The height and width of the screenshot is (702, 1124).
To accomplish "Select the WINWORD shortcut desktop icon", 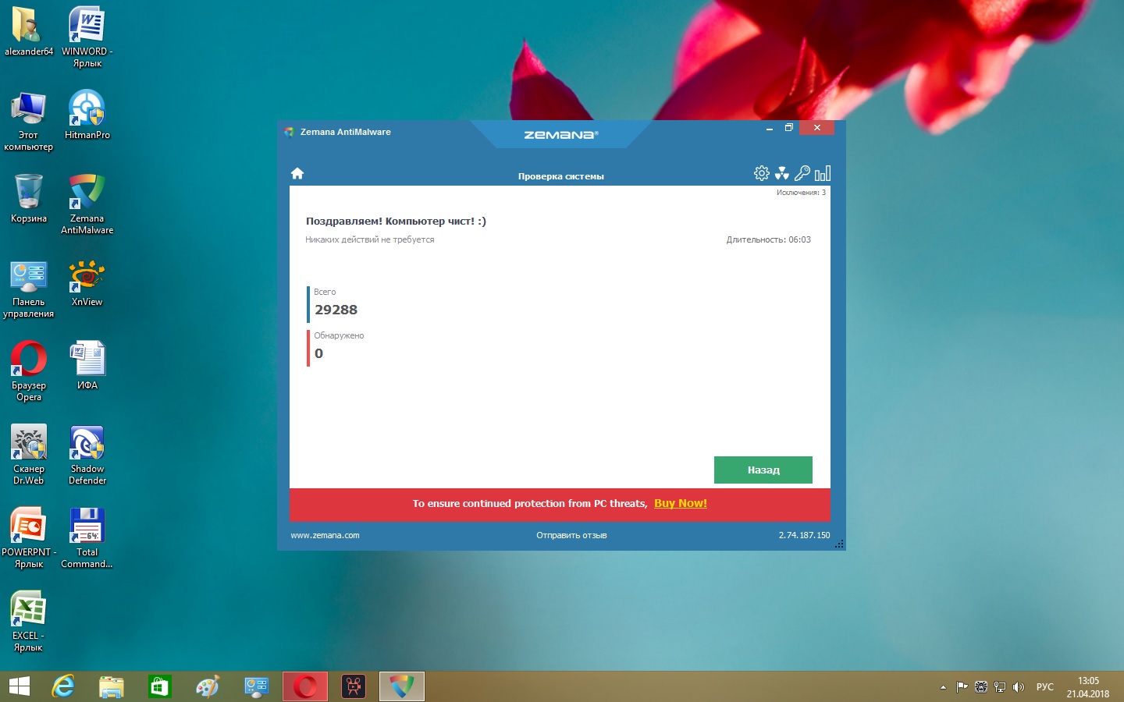I will [x=87, y=37].
